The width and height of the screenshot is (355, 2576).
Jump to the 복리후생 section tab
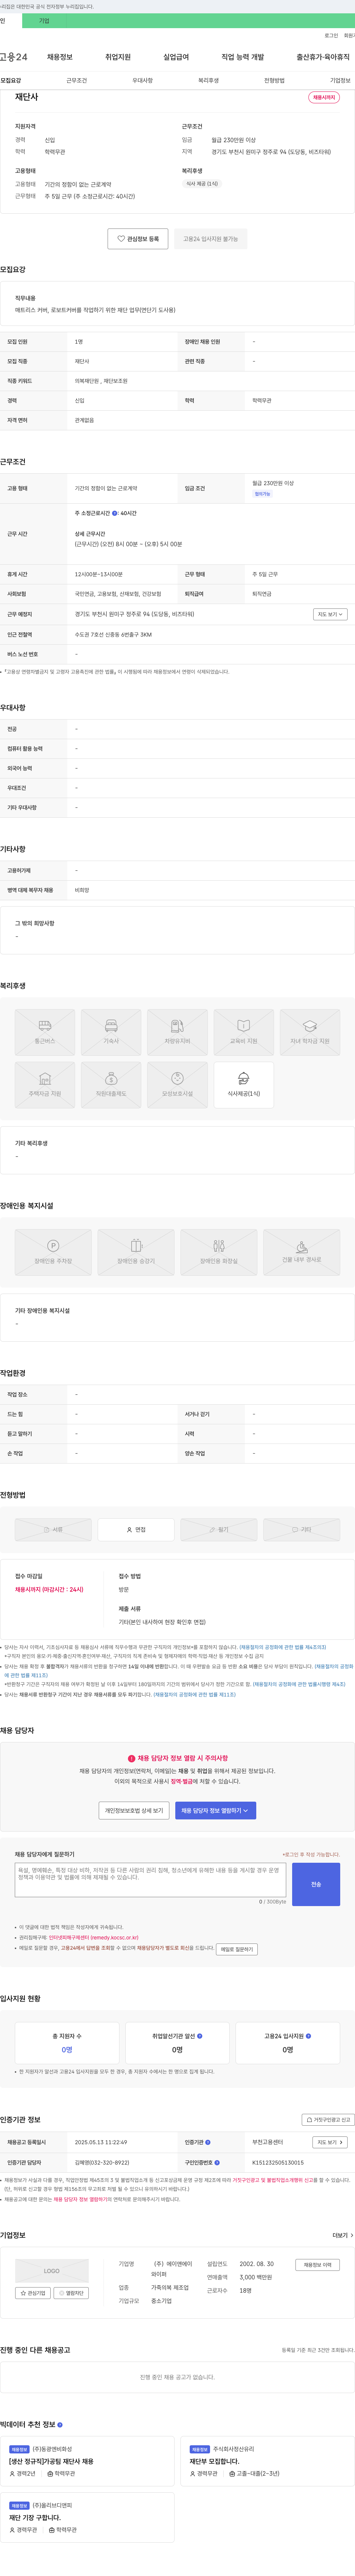pos(209,80)
